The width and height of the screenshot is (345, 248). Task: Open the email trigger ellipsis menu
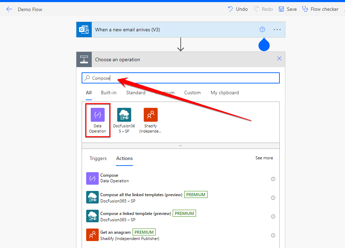277,30
